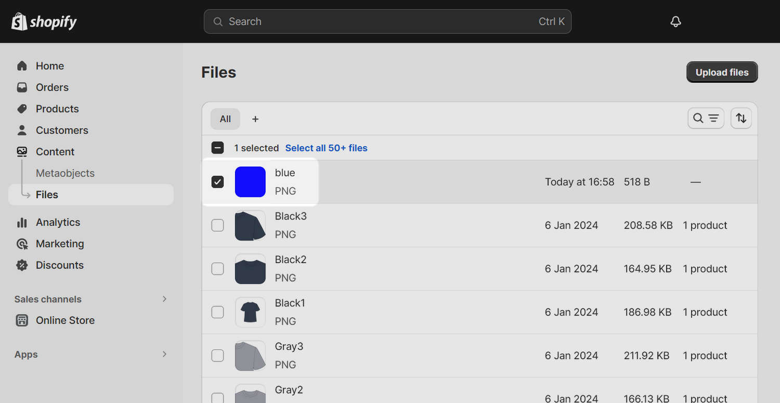
Task: Click the Shopify logo
Action: tap(44, 21)
